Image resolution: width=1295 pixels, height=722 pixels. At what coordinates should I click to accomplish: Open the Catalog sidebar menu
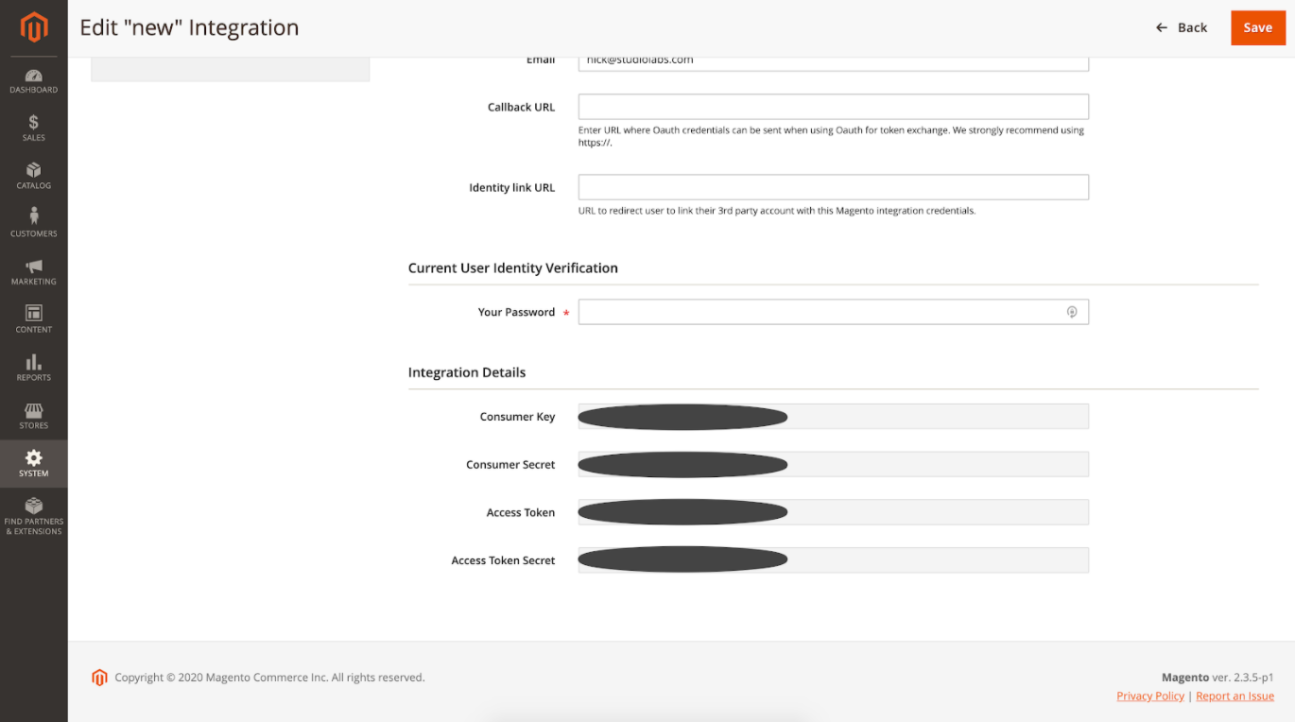click(x=34, y=177)
